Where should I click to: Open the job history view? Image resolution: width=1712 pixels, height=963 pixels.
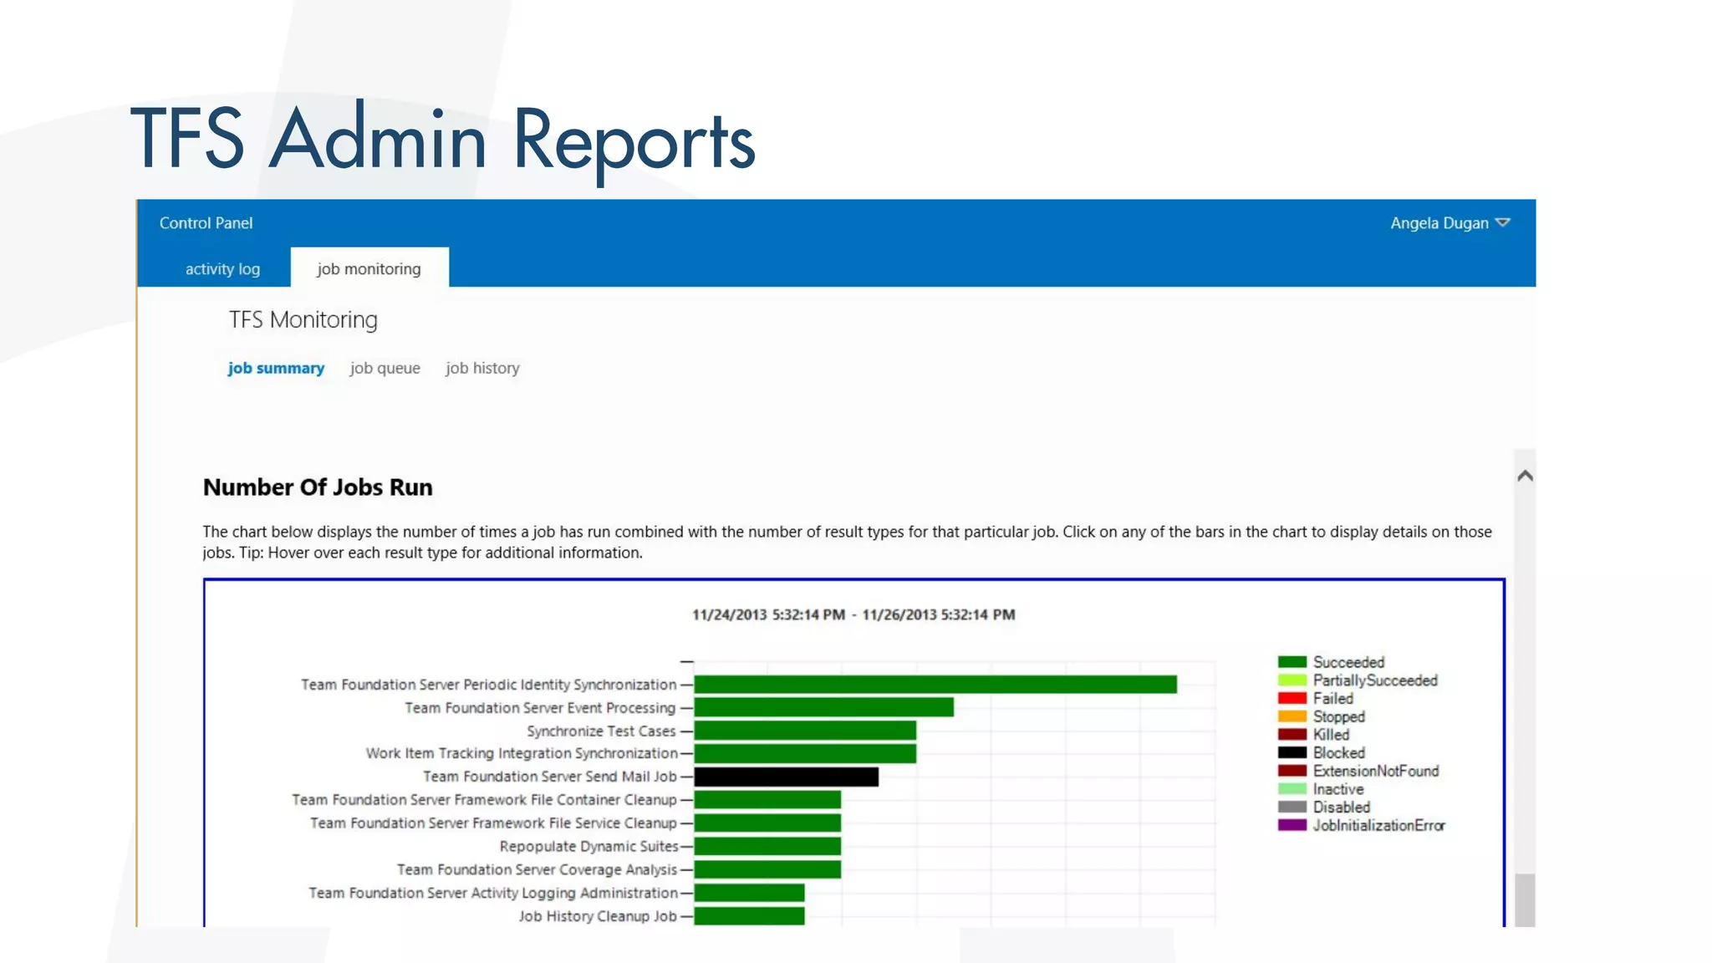coord(482,368)
